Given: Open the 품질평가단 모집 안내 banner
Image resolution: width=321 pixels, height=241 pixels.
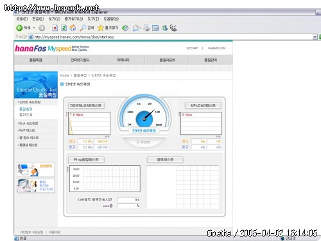Looking at the screenshot, I should click(x=36, y=186).
